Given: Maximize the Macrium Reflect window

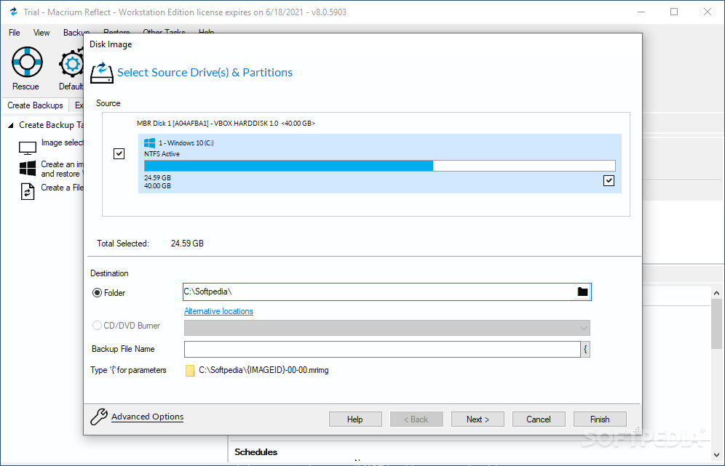Looking at the screenshot, I should click(674, 12).
